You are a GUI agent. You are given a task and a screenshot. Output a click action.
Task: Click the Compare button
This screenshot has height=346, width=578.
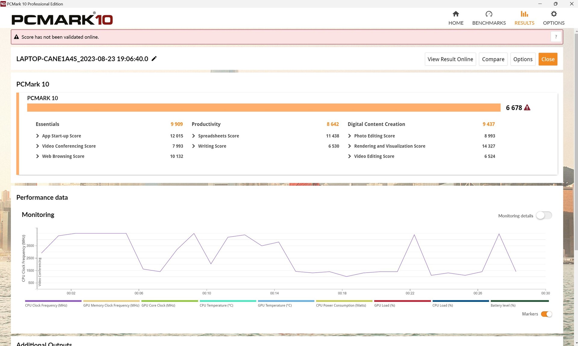493,59
